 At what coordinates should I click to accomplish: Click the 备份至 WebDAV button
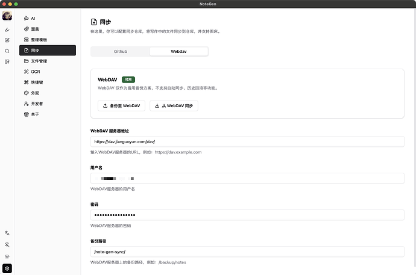point(122,105)
